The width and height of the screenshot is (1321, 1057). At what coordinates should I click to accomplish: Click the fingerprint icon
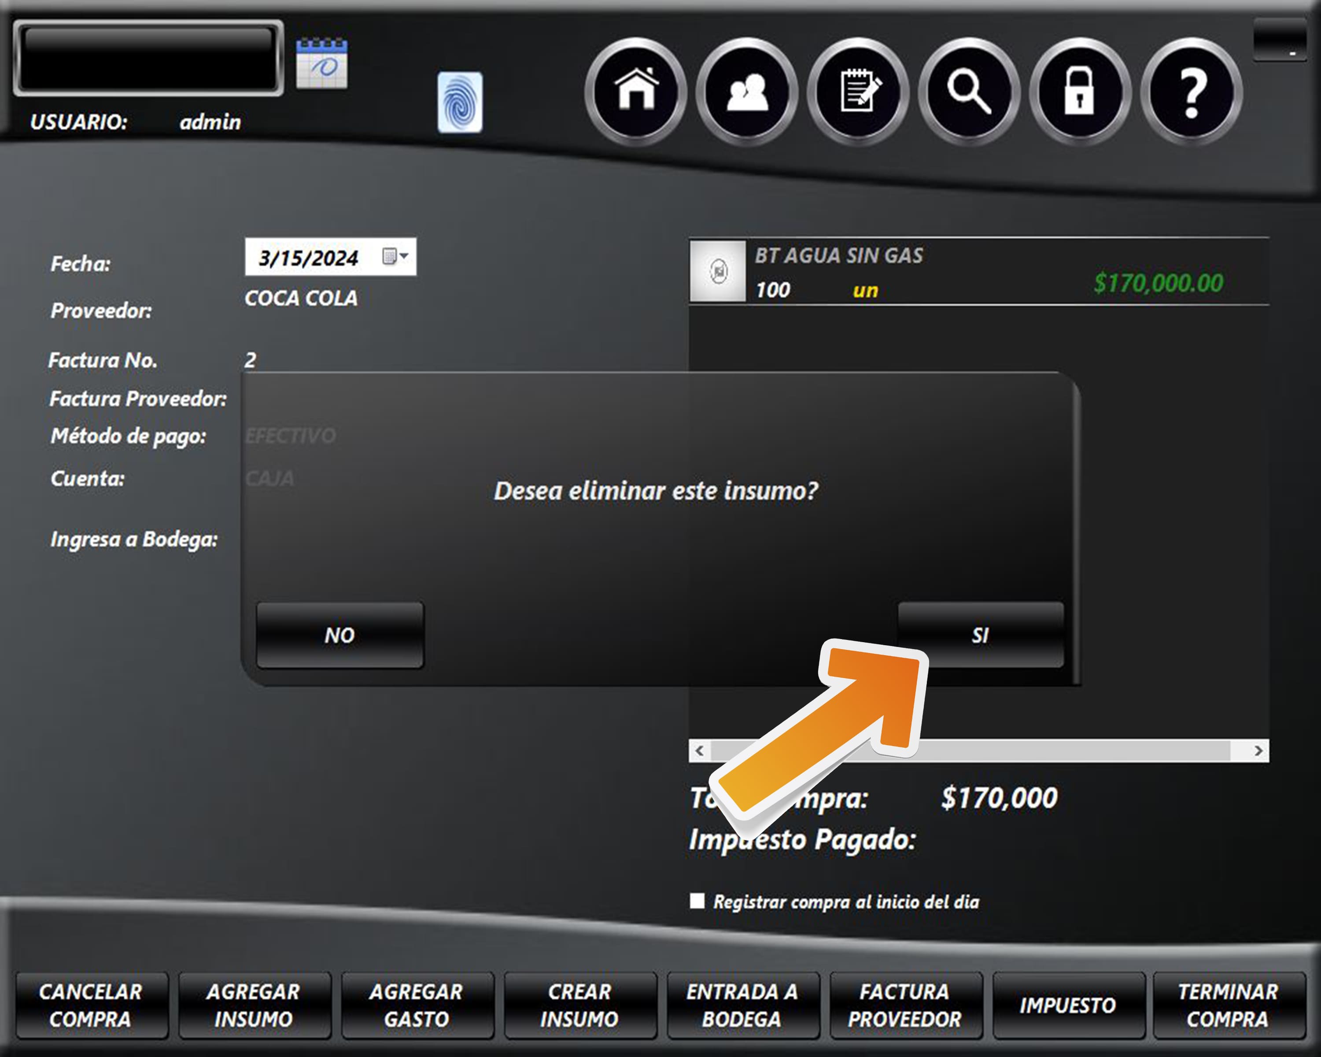pos(460,102)
